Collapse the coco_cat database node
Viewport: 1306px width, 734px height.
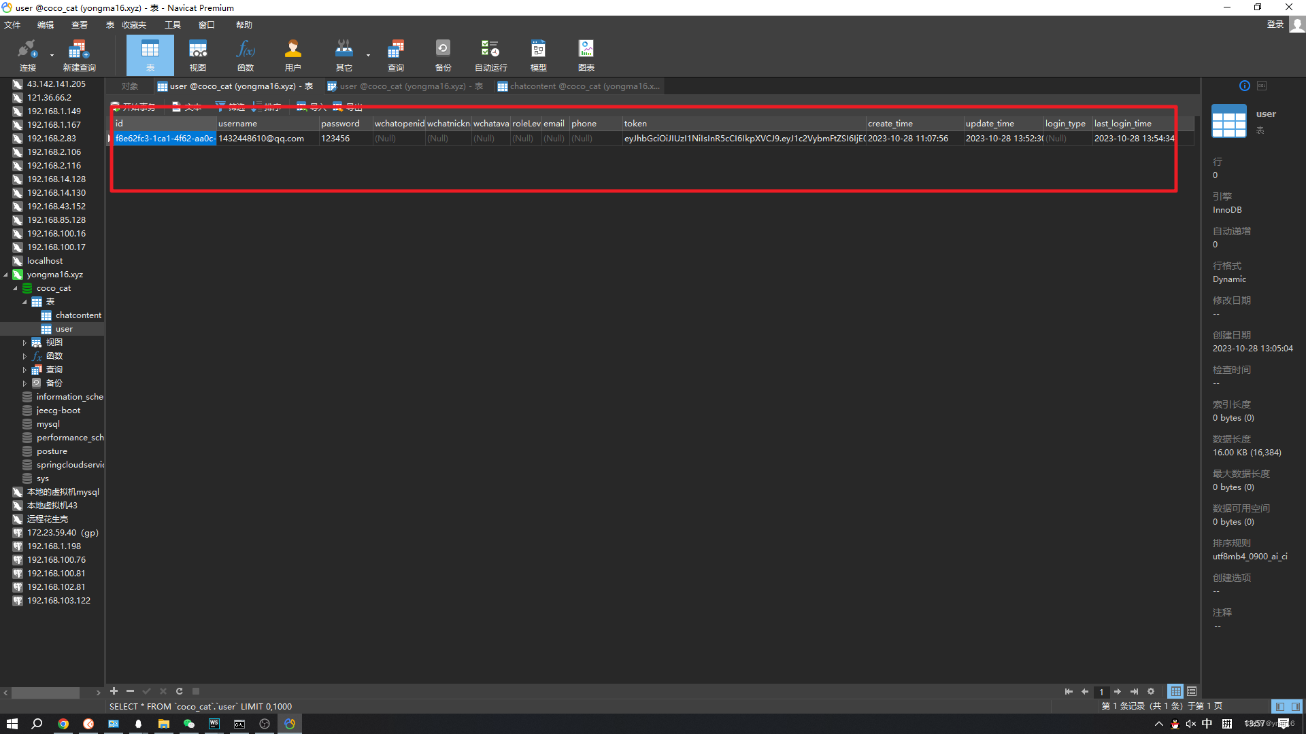pos(15,288)
